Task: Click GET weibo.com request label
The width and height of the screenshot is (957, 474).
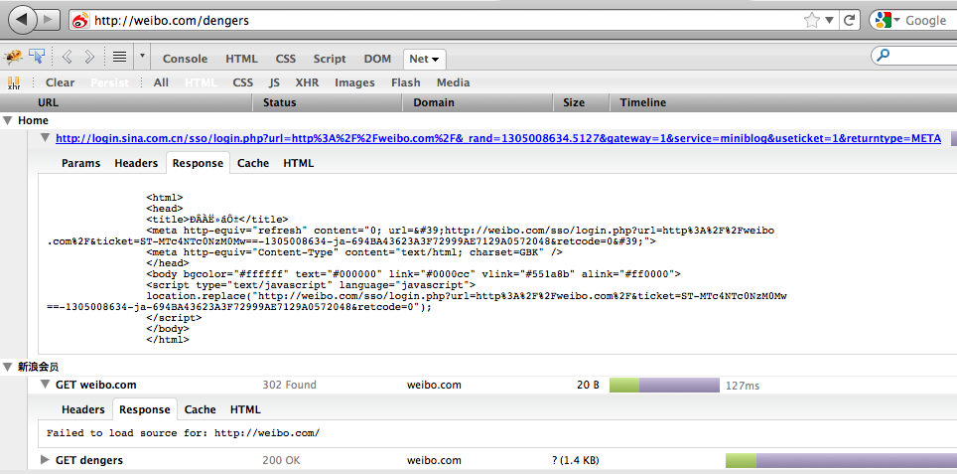Action: pyautogui.click(x=96, y=385)
